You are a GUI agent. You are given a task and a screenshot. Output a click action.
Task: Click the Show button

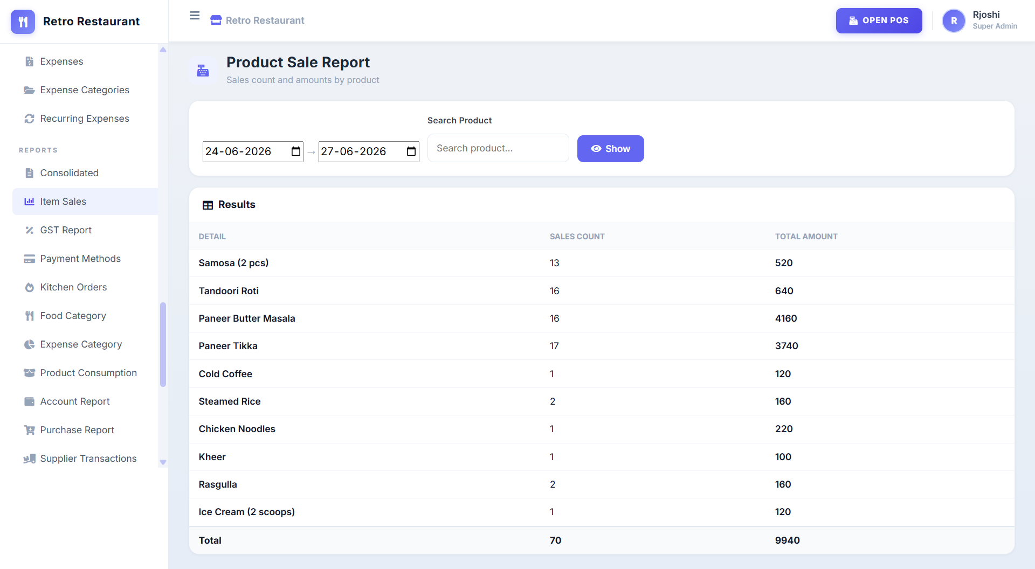tap(610, 149)
